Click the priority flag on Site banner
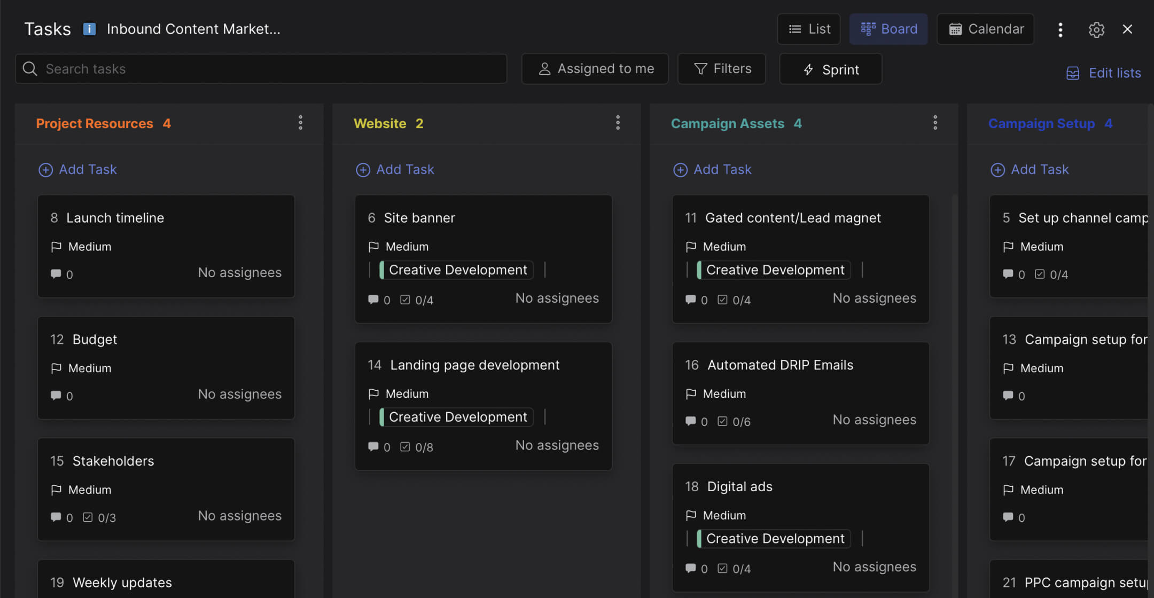 pos(374,246)
